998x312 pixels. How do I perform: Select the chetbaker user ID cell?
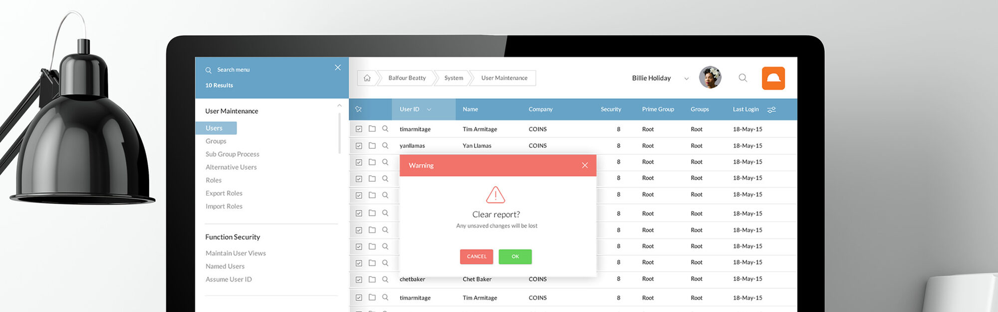coord(412,279)
